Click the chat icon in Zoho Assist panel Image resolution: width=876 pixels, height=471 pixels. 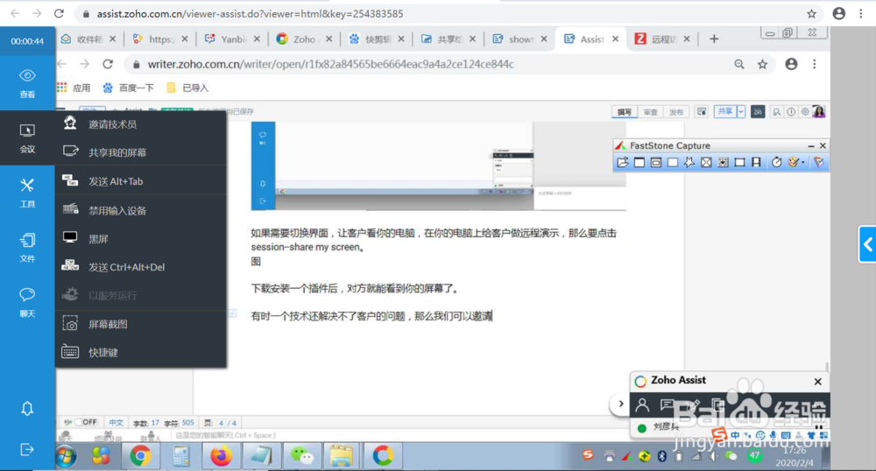pyautogui.click(x=667, y=404)
